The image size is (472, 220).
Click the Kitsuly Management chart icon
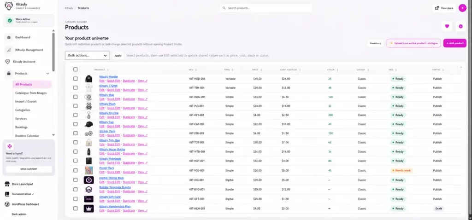click(x=9, y=50)
